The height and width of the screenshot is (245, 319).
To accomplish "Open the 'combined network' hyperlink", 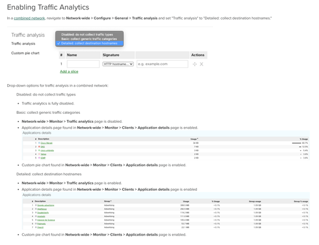I will [29, 18].
